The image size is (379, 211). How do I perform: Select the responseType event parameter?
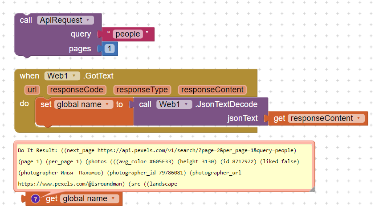click(x=141, y=90)
